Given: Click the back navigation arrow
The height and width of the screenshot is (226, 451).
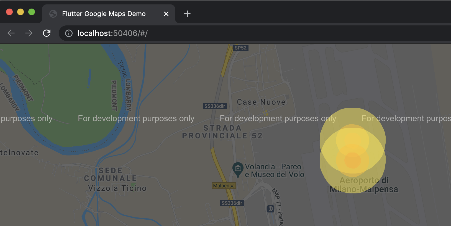Looking at the screenshot, I should click(11, 33).
